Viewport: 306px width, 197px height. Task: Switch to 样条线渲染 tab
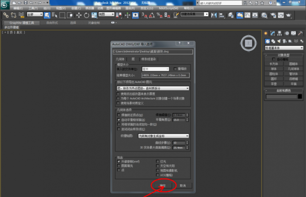click(148, 59)
